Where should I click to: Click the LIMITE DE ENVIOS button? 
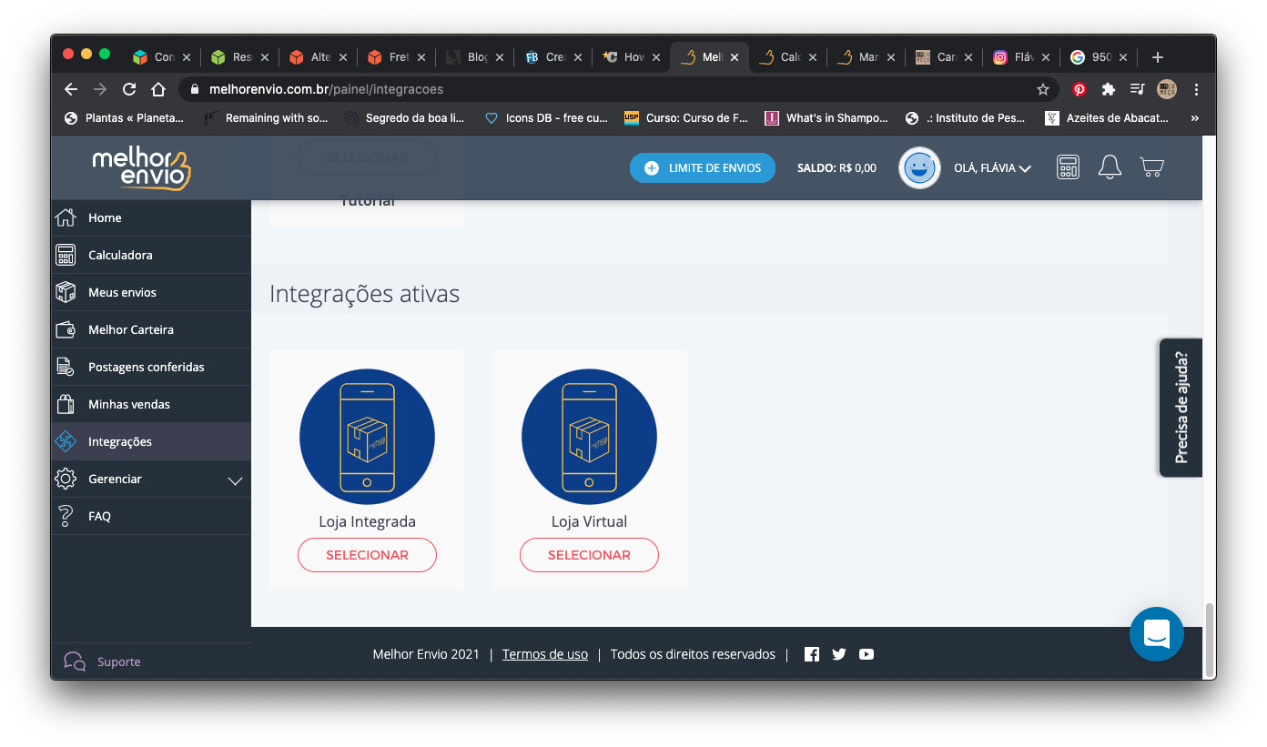click(702, 167)
